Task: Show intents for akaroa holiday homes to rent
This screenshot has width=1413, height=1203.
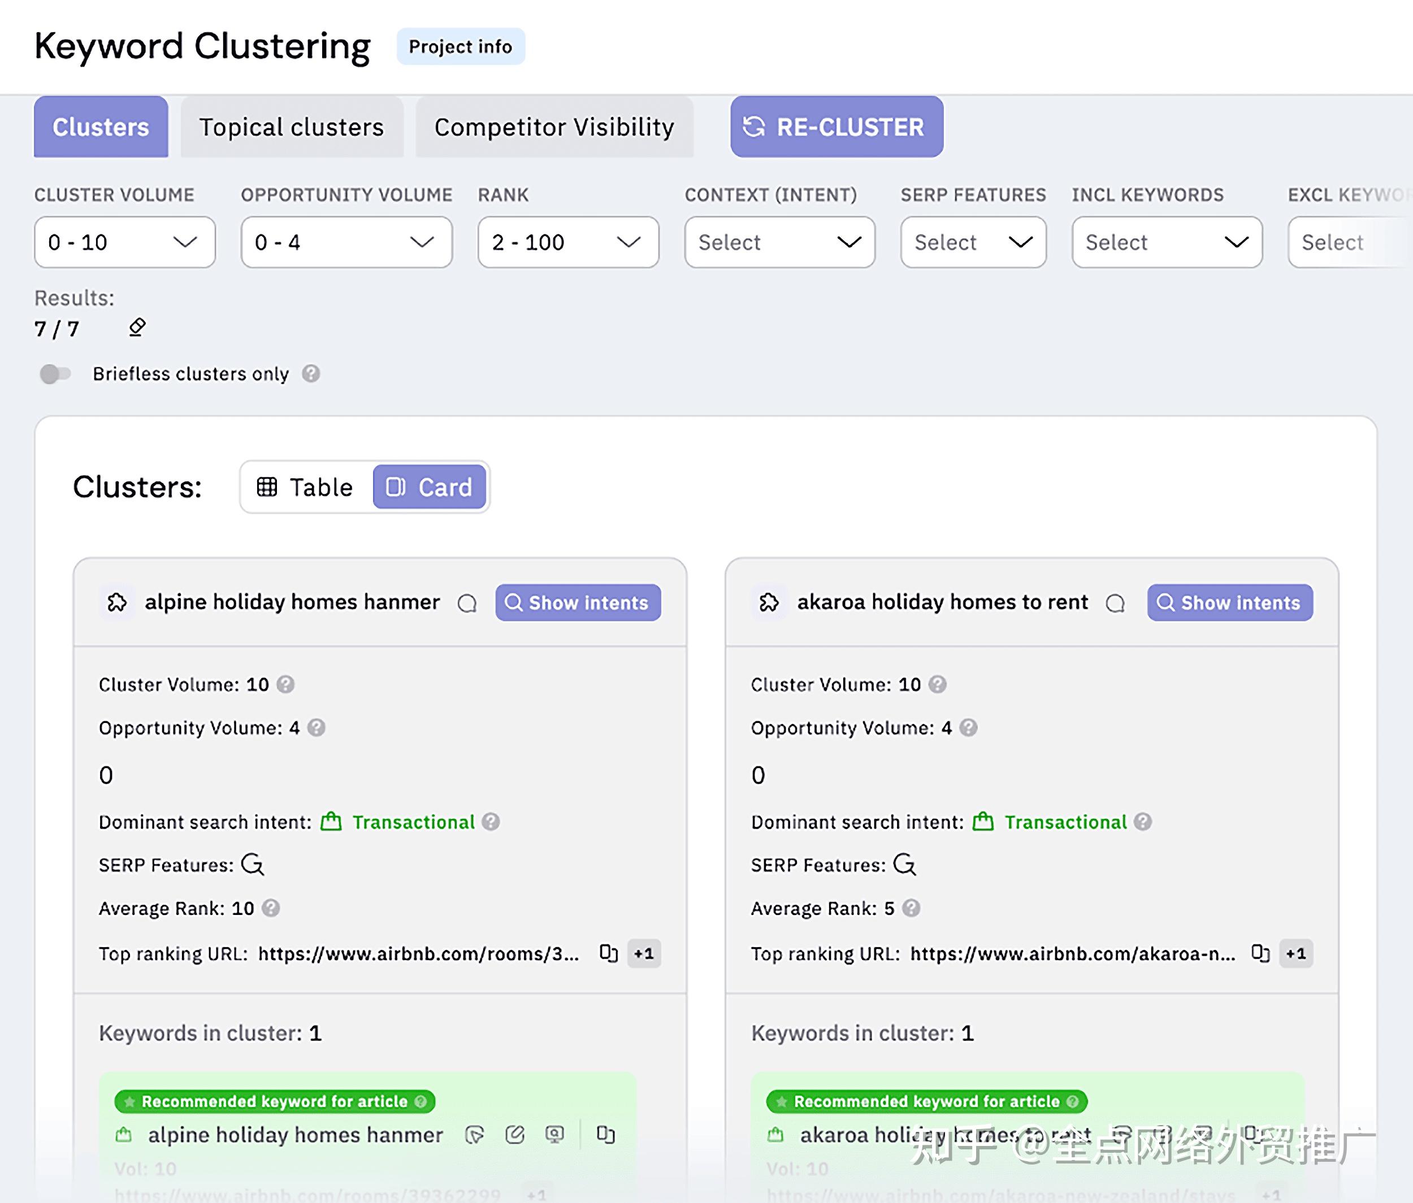Action: point(1229,603)
